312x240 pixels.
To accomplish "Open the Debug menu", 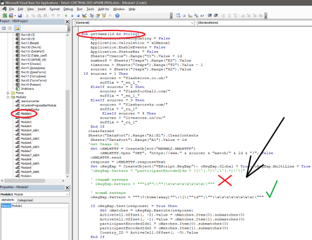I will click(x=68, y=9).
